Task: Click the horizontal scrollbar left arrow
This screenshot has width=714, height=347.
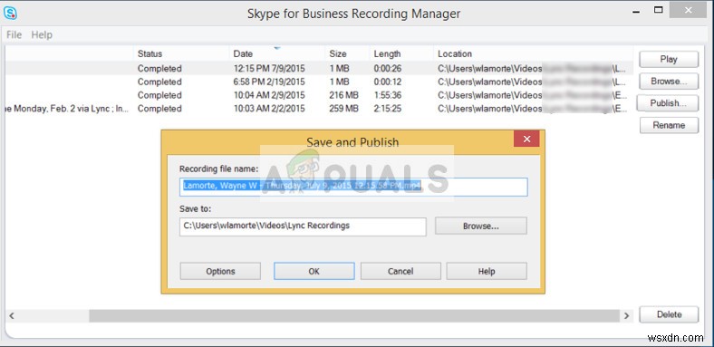Action: point(12,315)
